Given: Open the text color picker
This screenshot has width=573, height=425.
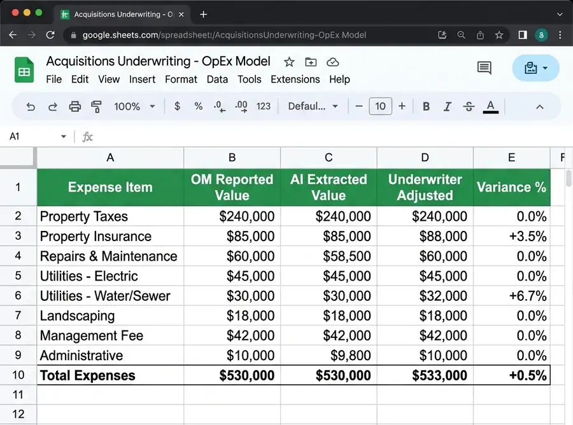Looking at the screenshot, I should [x=491, y=107].
